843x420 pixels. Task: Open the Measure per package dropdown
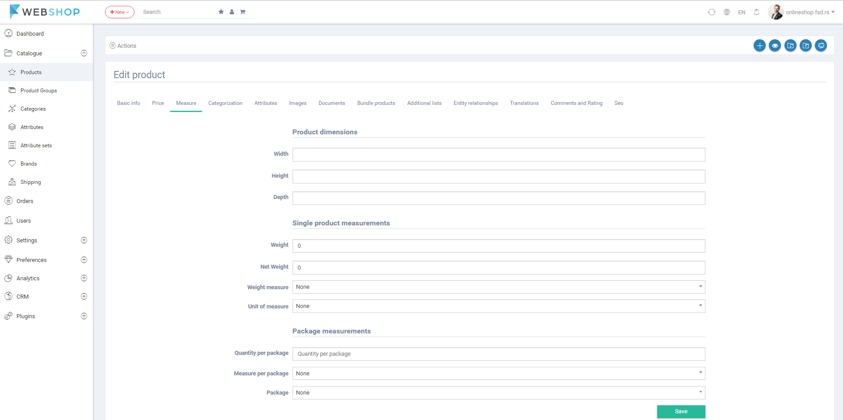coord(499,374)
